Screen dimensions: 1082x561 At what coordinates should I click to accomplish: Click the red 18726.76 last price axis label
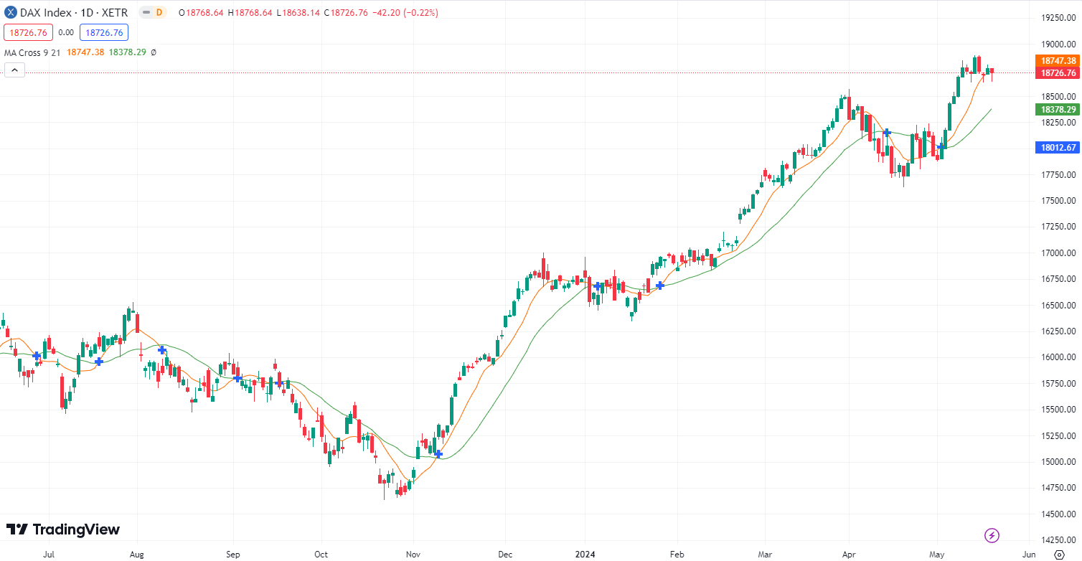(x=1058, y=73)
